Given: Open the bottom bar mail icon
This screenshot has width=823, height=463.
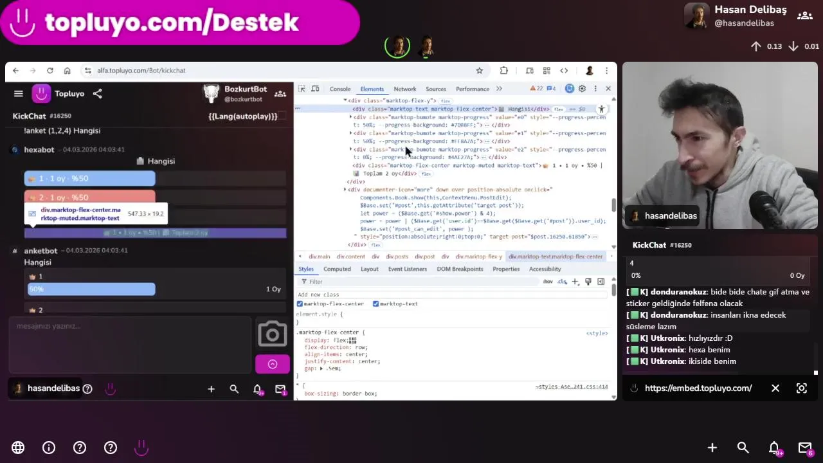Looking at the screenshot, I should tap(805, 448).
